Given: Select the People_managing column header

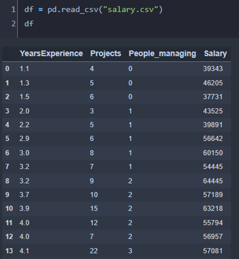Looking at the screenshot, I should (162, 54).
